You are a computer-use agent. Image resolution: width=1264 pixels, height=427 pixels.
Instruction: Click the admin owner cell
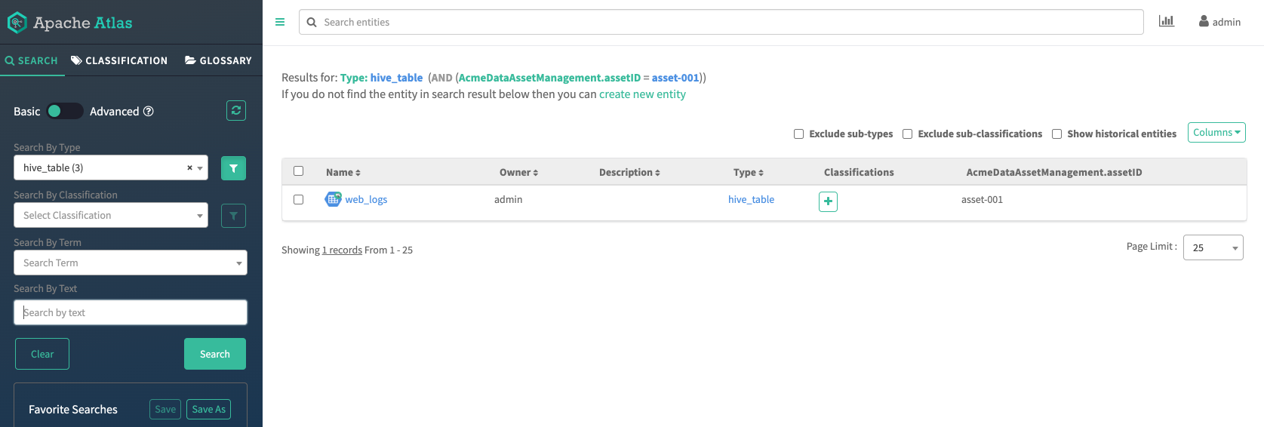(x=508, y=199)
